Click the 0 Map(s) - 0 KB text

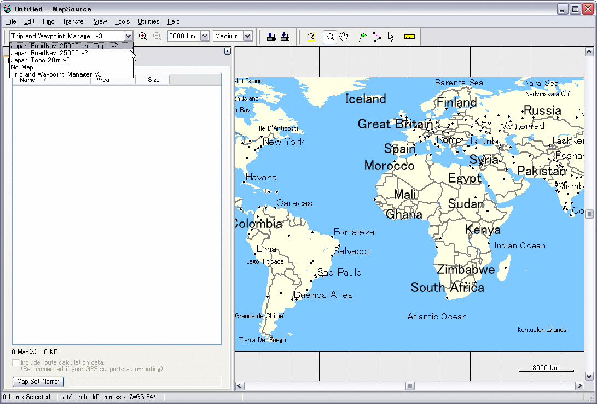pos(34,352)
